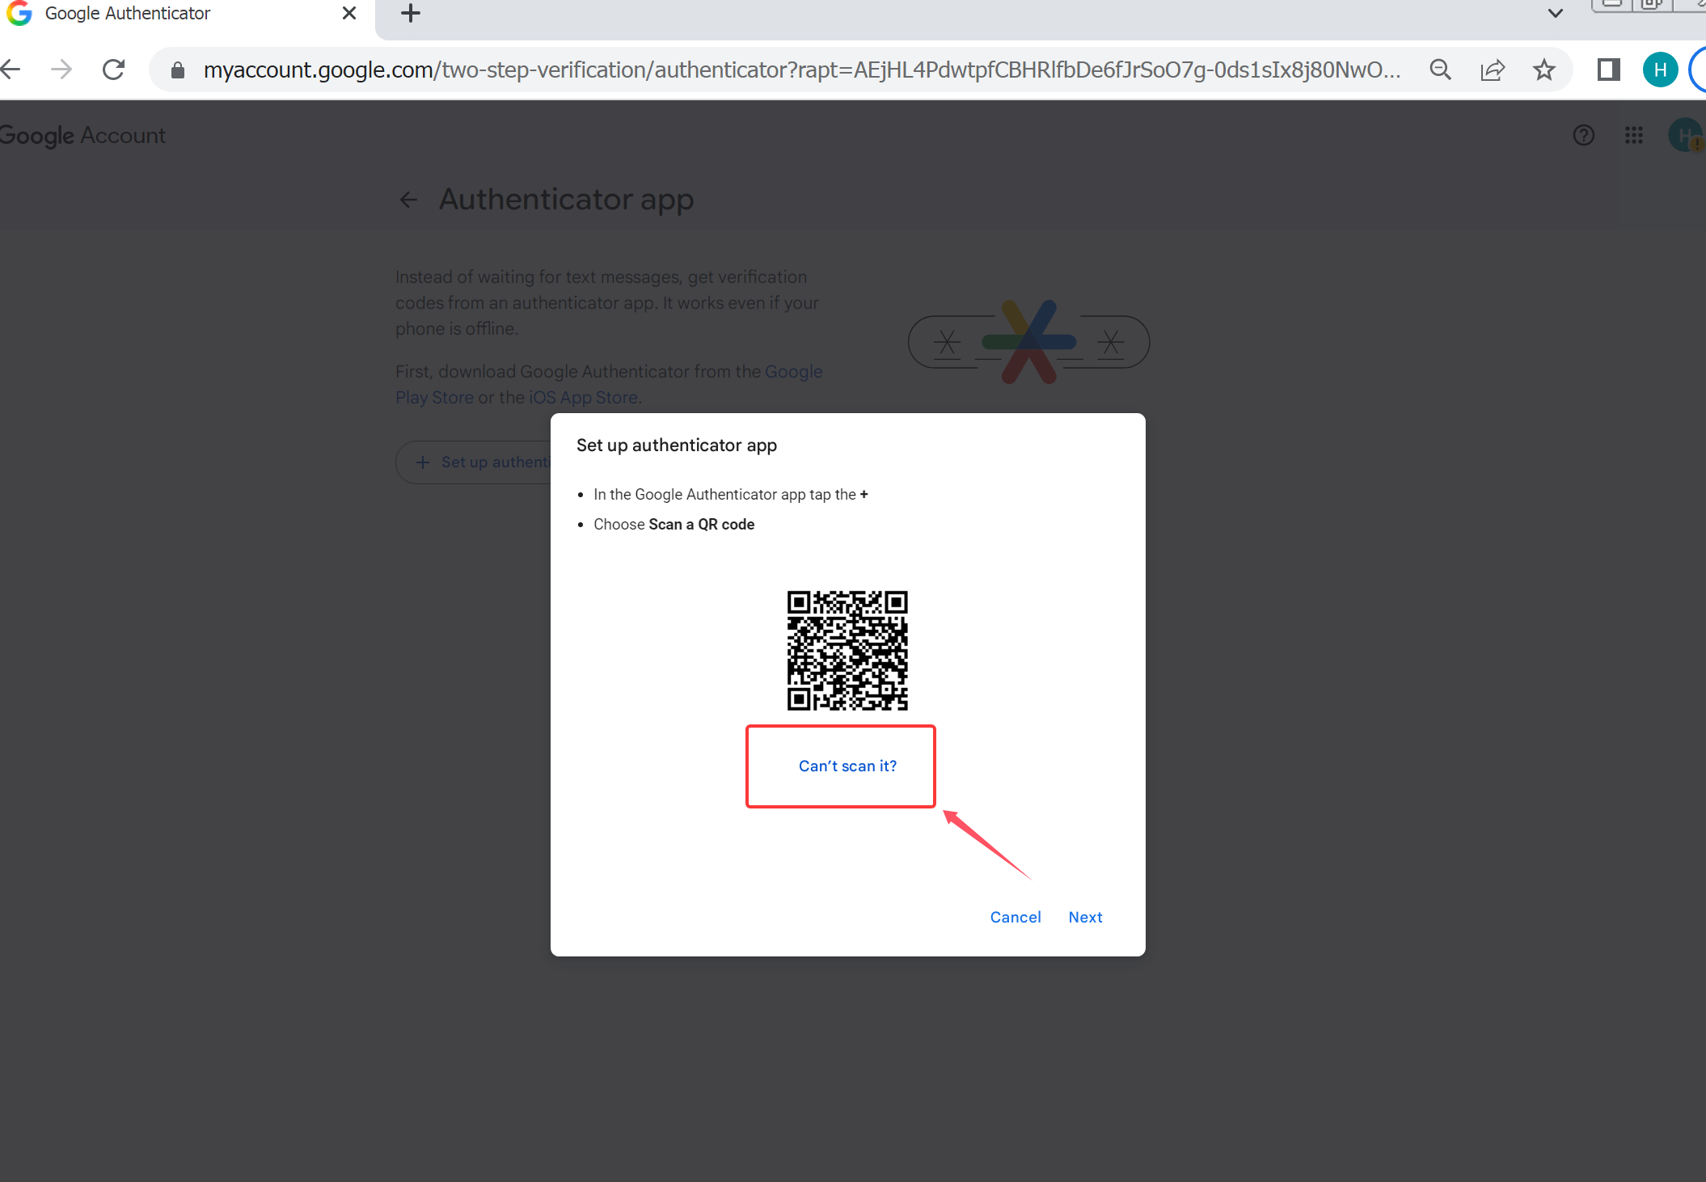Open the Google Account profile avatar
This screenshot has height=1182, width=1706.
coord(1685,135)
